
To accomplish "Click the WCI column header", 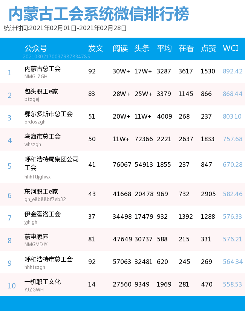I will (231, 48).
